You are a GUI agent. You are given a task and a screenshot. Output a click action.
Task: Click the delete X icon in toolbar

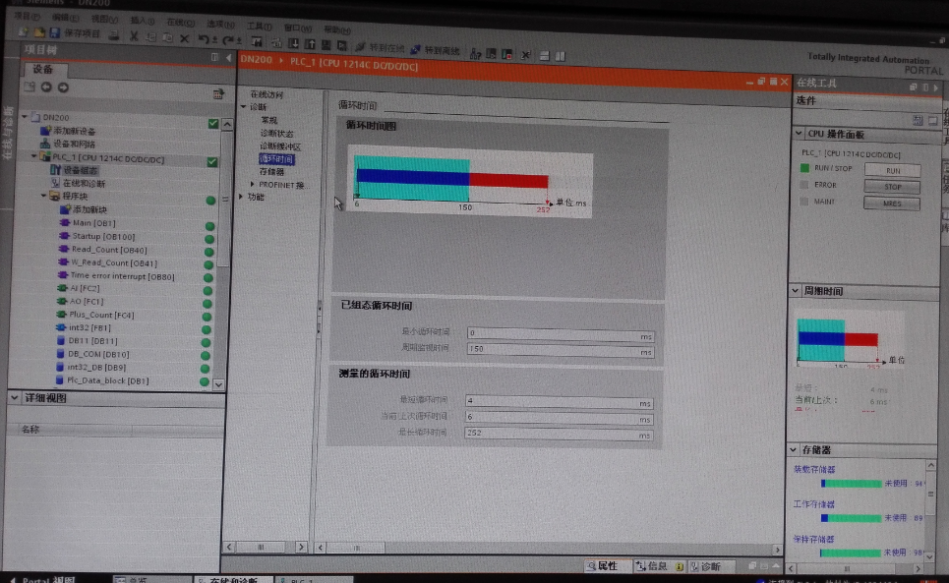click(x=183, y=37)
